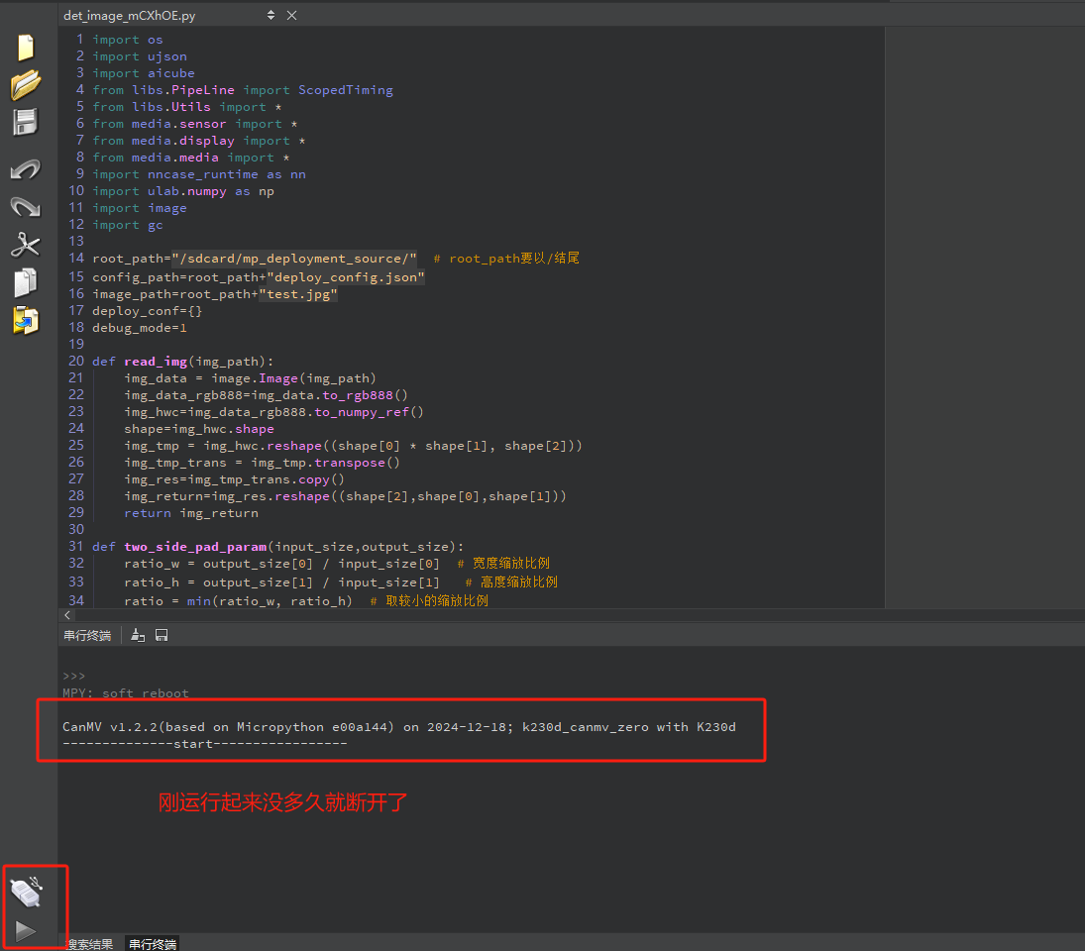Viewport: 1085px width, 951px height.
Task: Copy selection with the copy icon
Action: (x=25, y=282)
